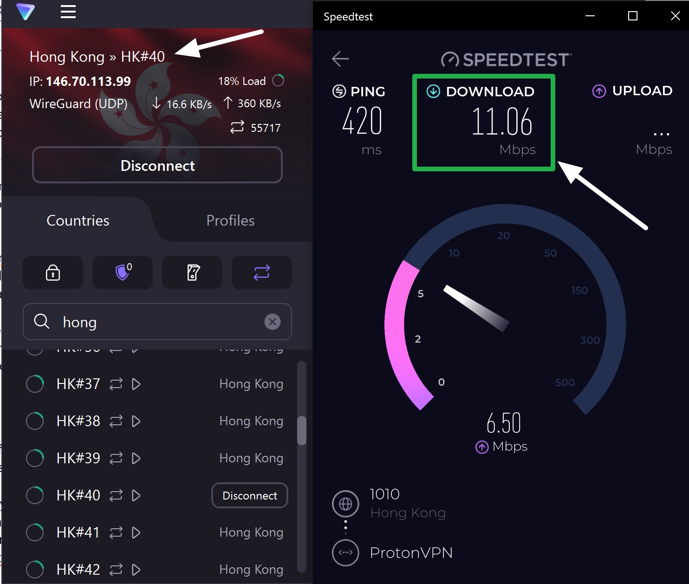Click the IP address 146.70.113.99

pyautogui.click(x=88, y=81)
